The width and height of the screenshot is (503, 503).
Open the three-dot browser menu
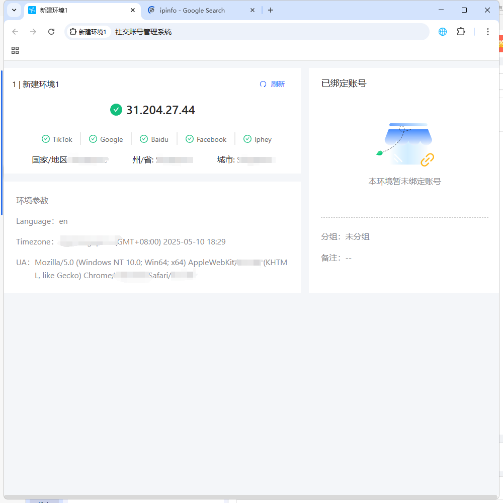point(487,32)
